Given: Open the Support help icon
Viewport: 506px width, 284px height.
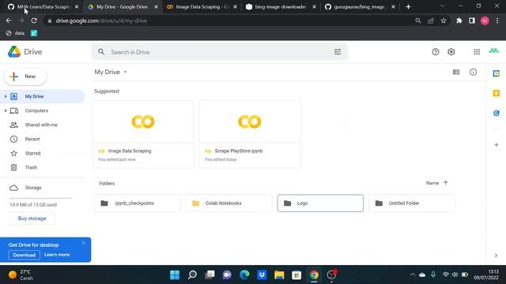Looking at the screenshot, I should tap(436, 52).
